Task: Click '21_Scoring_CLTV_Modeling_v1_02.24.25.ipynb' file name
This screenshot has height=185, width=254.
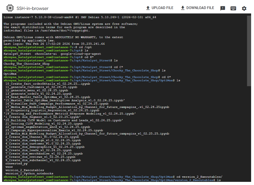Action: pos(44,124)
